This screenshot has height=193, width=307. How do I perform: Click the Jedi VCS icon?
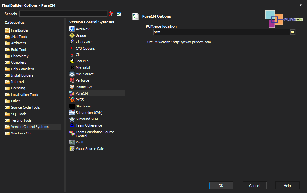click(x=72, y=61)
